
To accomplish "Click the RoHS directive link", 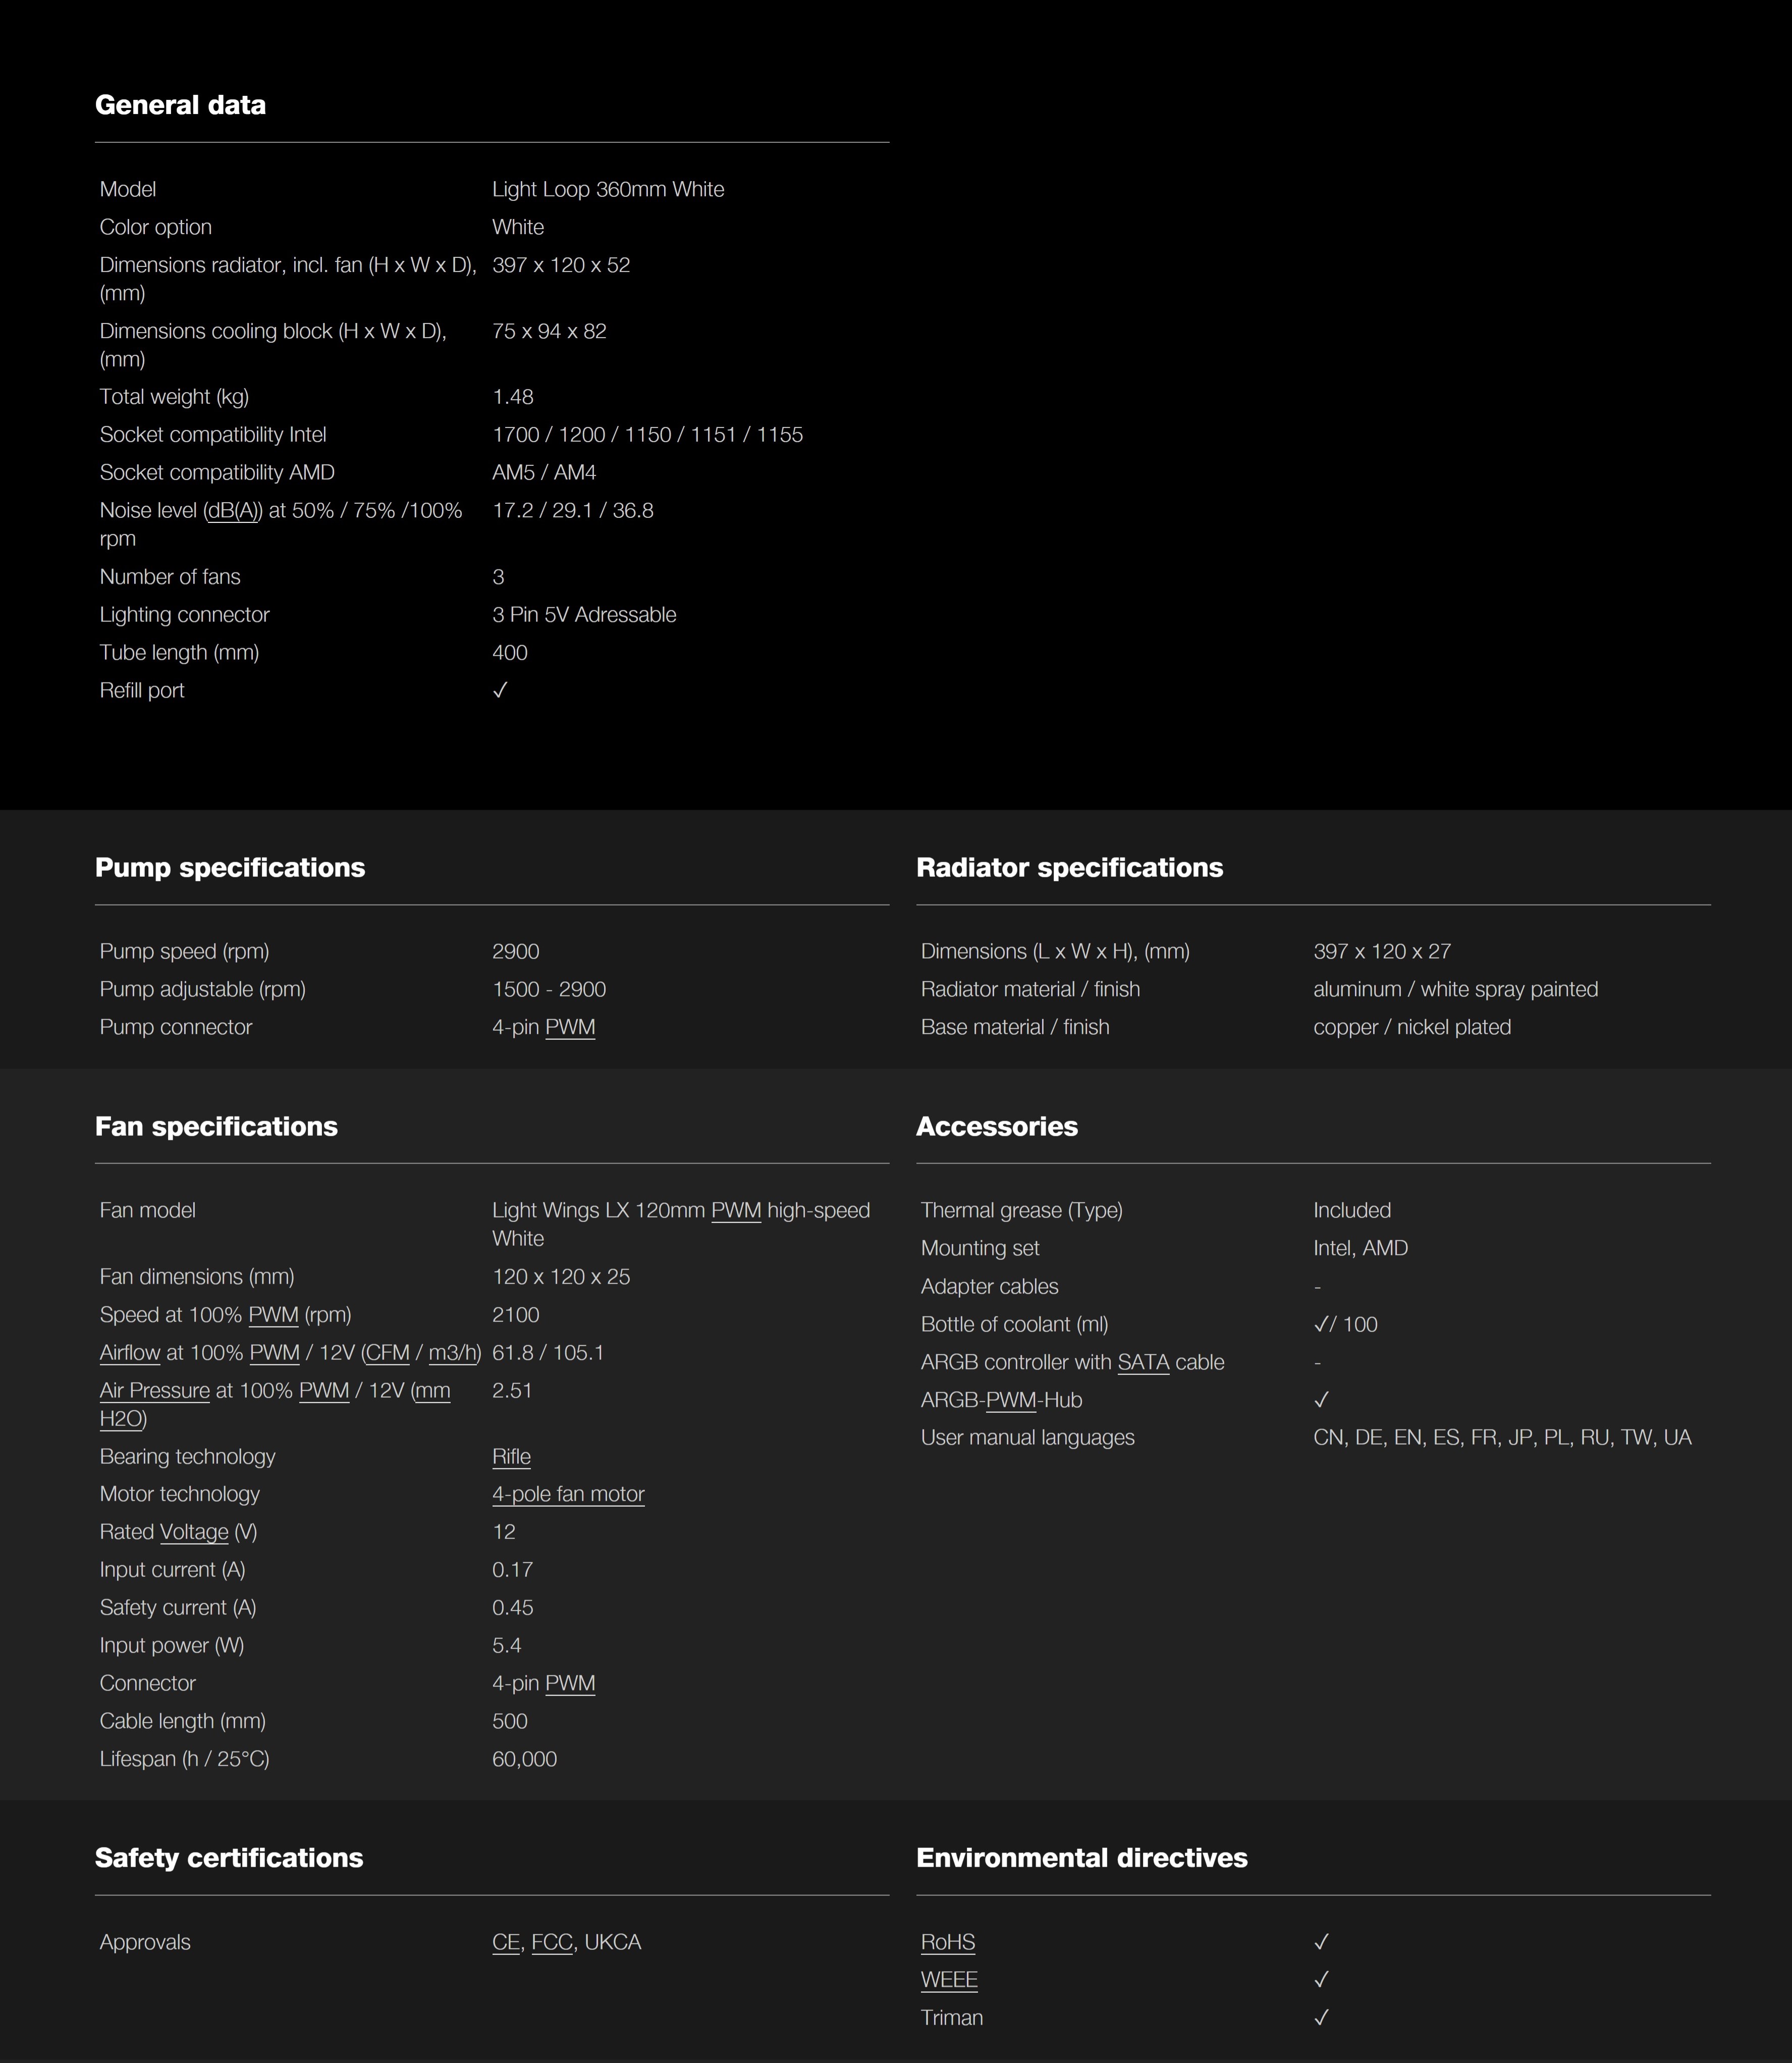I will tap(948, 1942).
